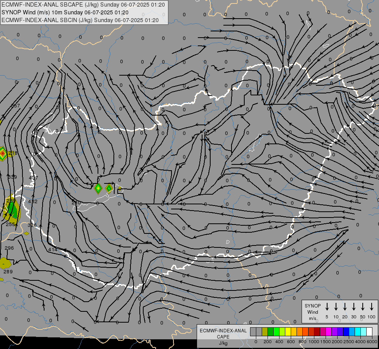
Task: Click the 'J/kg' unit label in legend
Action: [223, 343]
